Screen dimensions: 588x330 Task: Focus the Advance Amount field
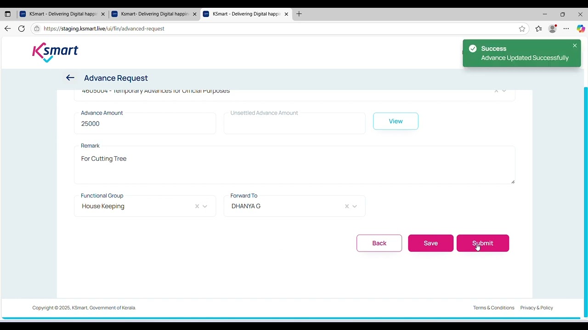(x=145, y=124)
